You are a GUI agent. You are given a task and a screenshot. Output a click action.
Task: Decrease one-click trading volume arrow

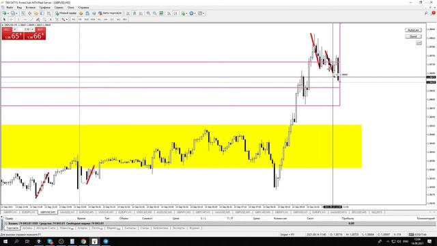coord(15,29)
